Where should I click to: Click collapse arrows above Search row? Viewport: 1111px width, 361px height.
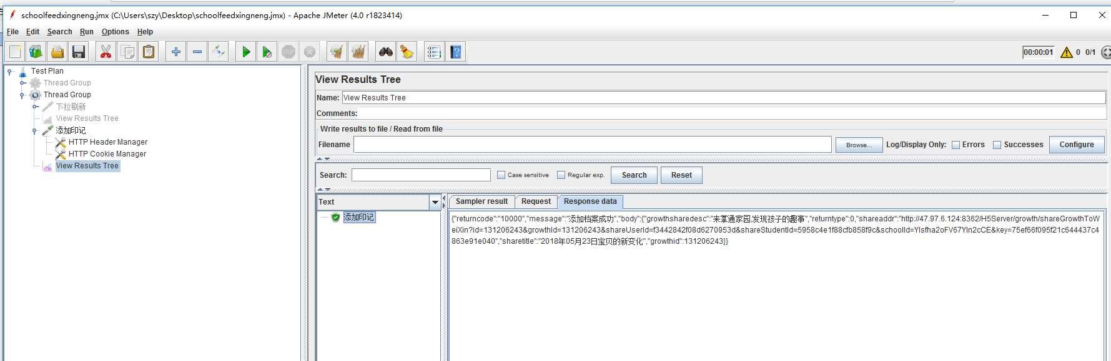323,159
